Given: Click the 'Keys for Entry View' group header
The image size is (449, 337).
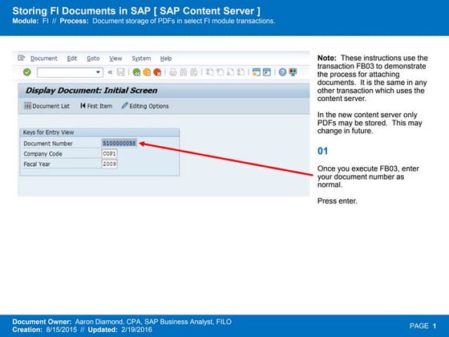Looking at the screenshot, I should click(99, 132).
